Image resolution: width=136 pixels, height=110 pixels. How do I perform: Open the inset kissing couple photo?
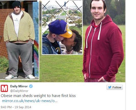click(62, 28)
